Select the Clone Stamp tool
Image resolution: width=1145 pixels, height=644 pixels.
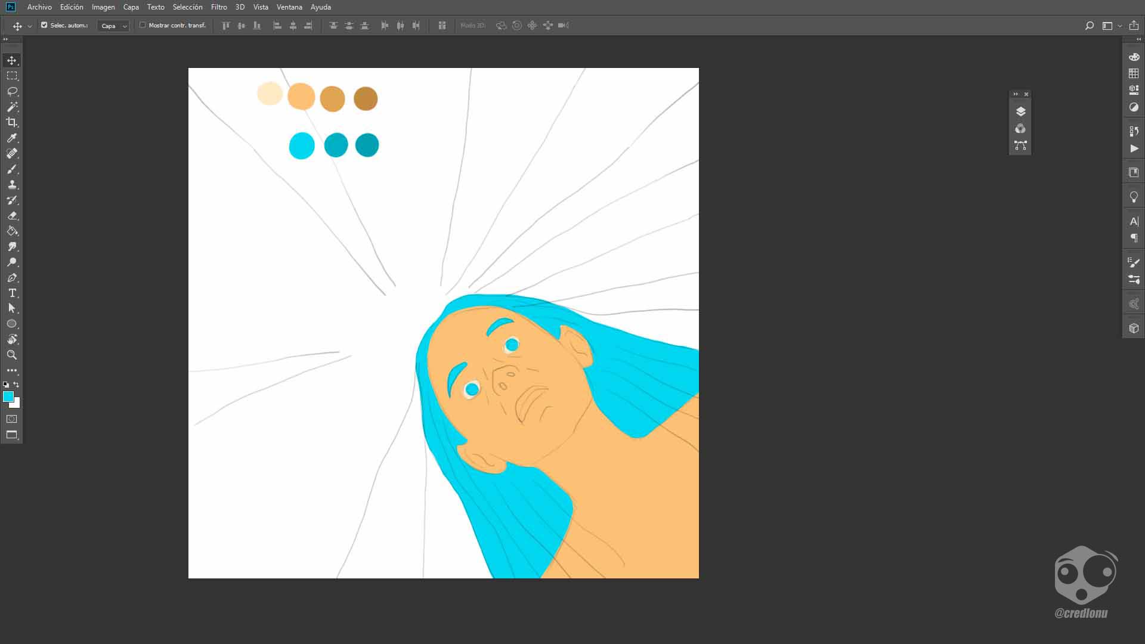(12, 184)
